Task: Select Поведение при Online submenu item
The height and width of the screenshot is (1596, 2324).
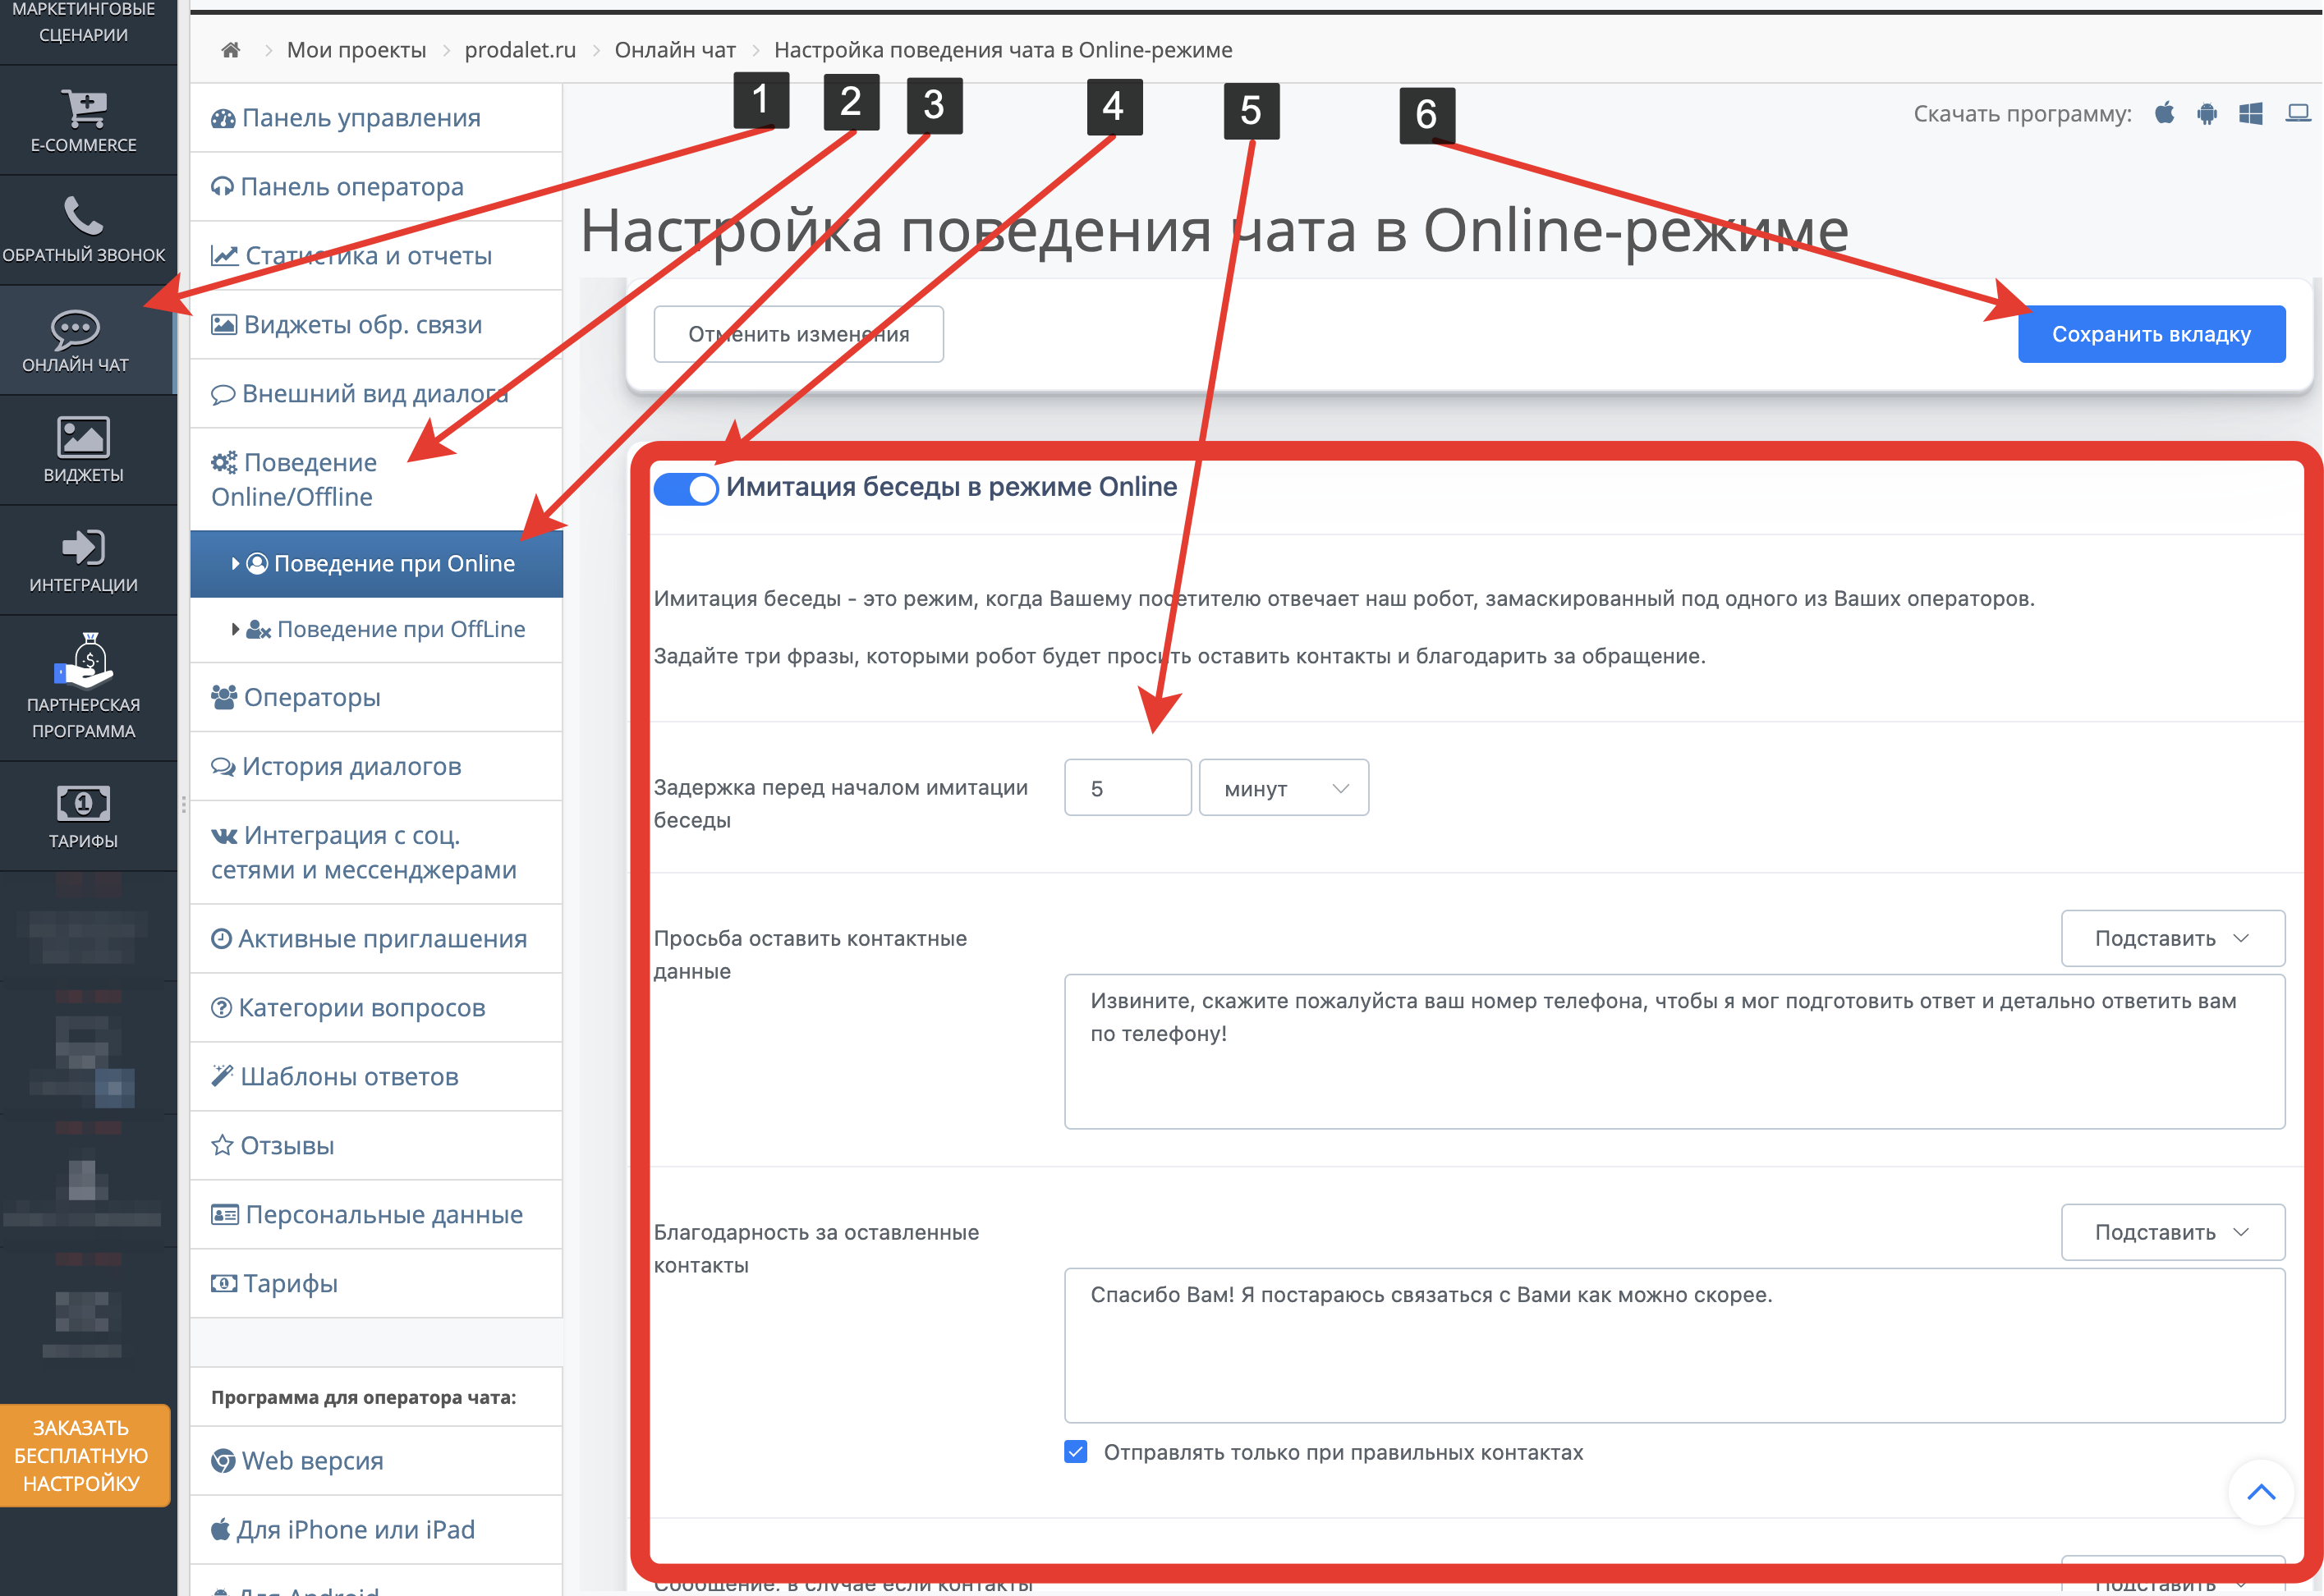Action: 376,564
